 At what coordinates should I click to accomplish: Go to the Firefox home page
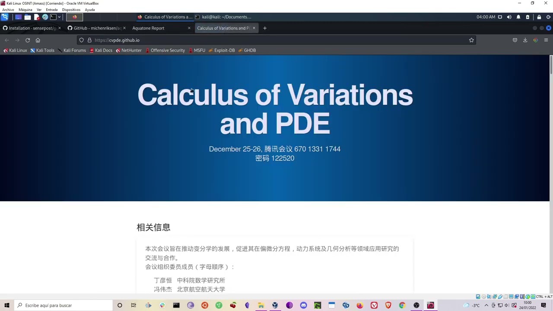(38, 40)
